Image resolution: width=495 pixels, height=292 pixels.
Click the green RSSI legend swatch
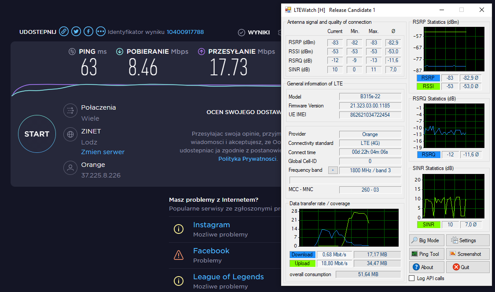click(428, 86)
